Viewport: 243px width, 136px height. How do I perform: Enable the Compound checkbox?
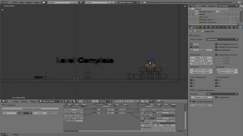pos(216,97)
